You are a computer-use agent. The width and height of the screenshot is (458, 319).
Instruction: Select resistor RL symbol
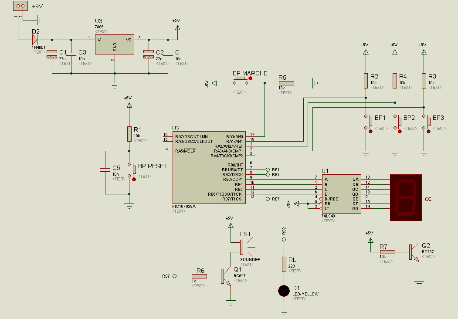(284, 264)
